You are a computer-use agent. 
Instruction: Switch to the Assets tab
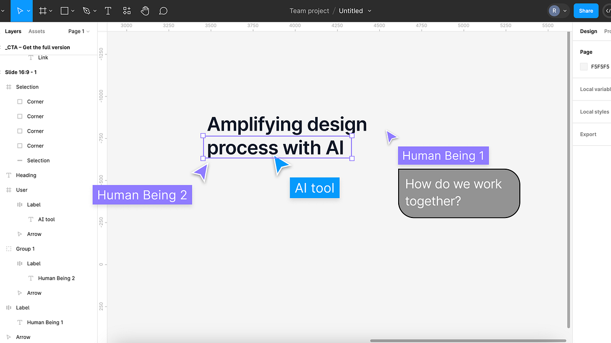37,31
